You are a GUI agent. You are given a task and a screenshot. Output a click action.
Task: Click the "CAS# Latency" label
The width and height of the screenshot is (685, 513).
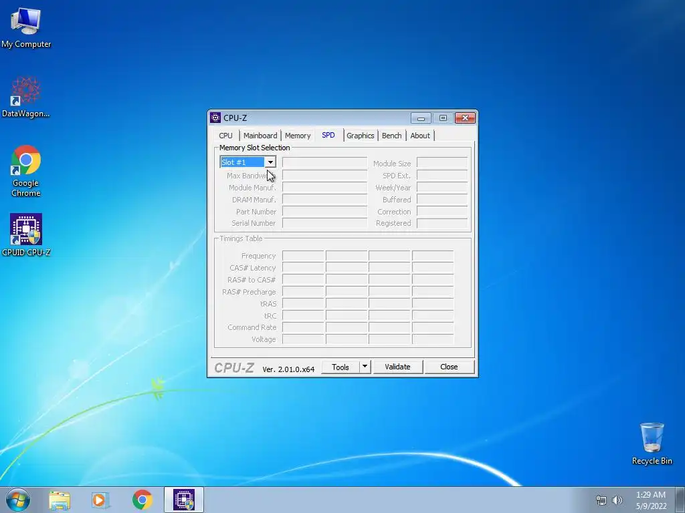pyautogui.click(x=253, y=268)
